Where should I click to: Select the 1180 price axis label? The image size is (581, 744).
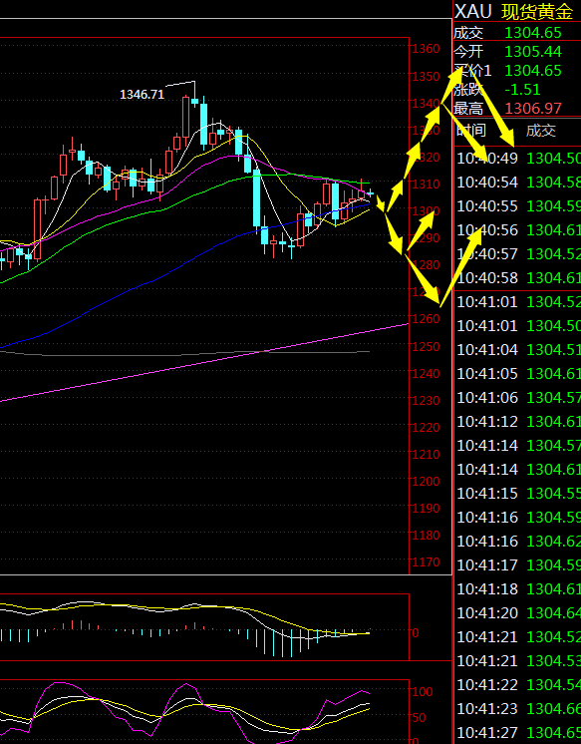[x=426, y=536]
